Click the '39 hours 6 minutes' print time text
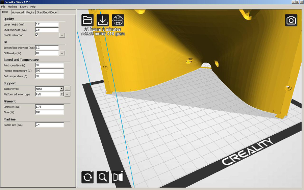Screen dimensions: 304x190 coord(103,29)
